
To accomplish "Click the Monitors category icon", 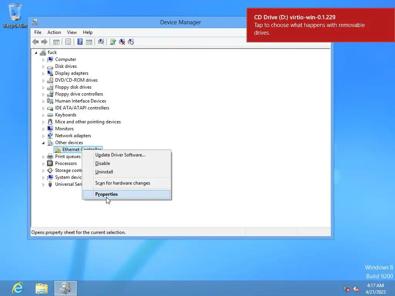I will point(50,129).
